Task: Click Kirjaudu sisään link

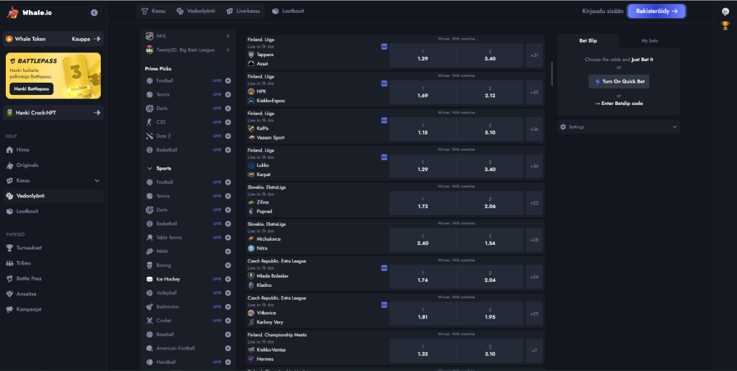Action: pyautogui.click(x=602, y=12)
